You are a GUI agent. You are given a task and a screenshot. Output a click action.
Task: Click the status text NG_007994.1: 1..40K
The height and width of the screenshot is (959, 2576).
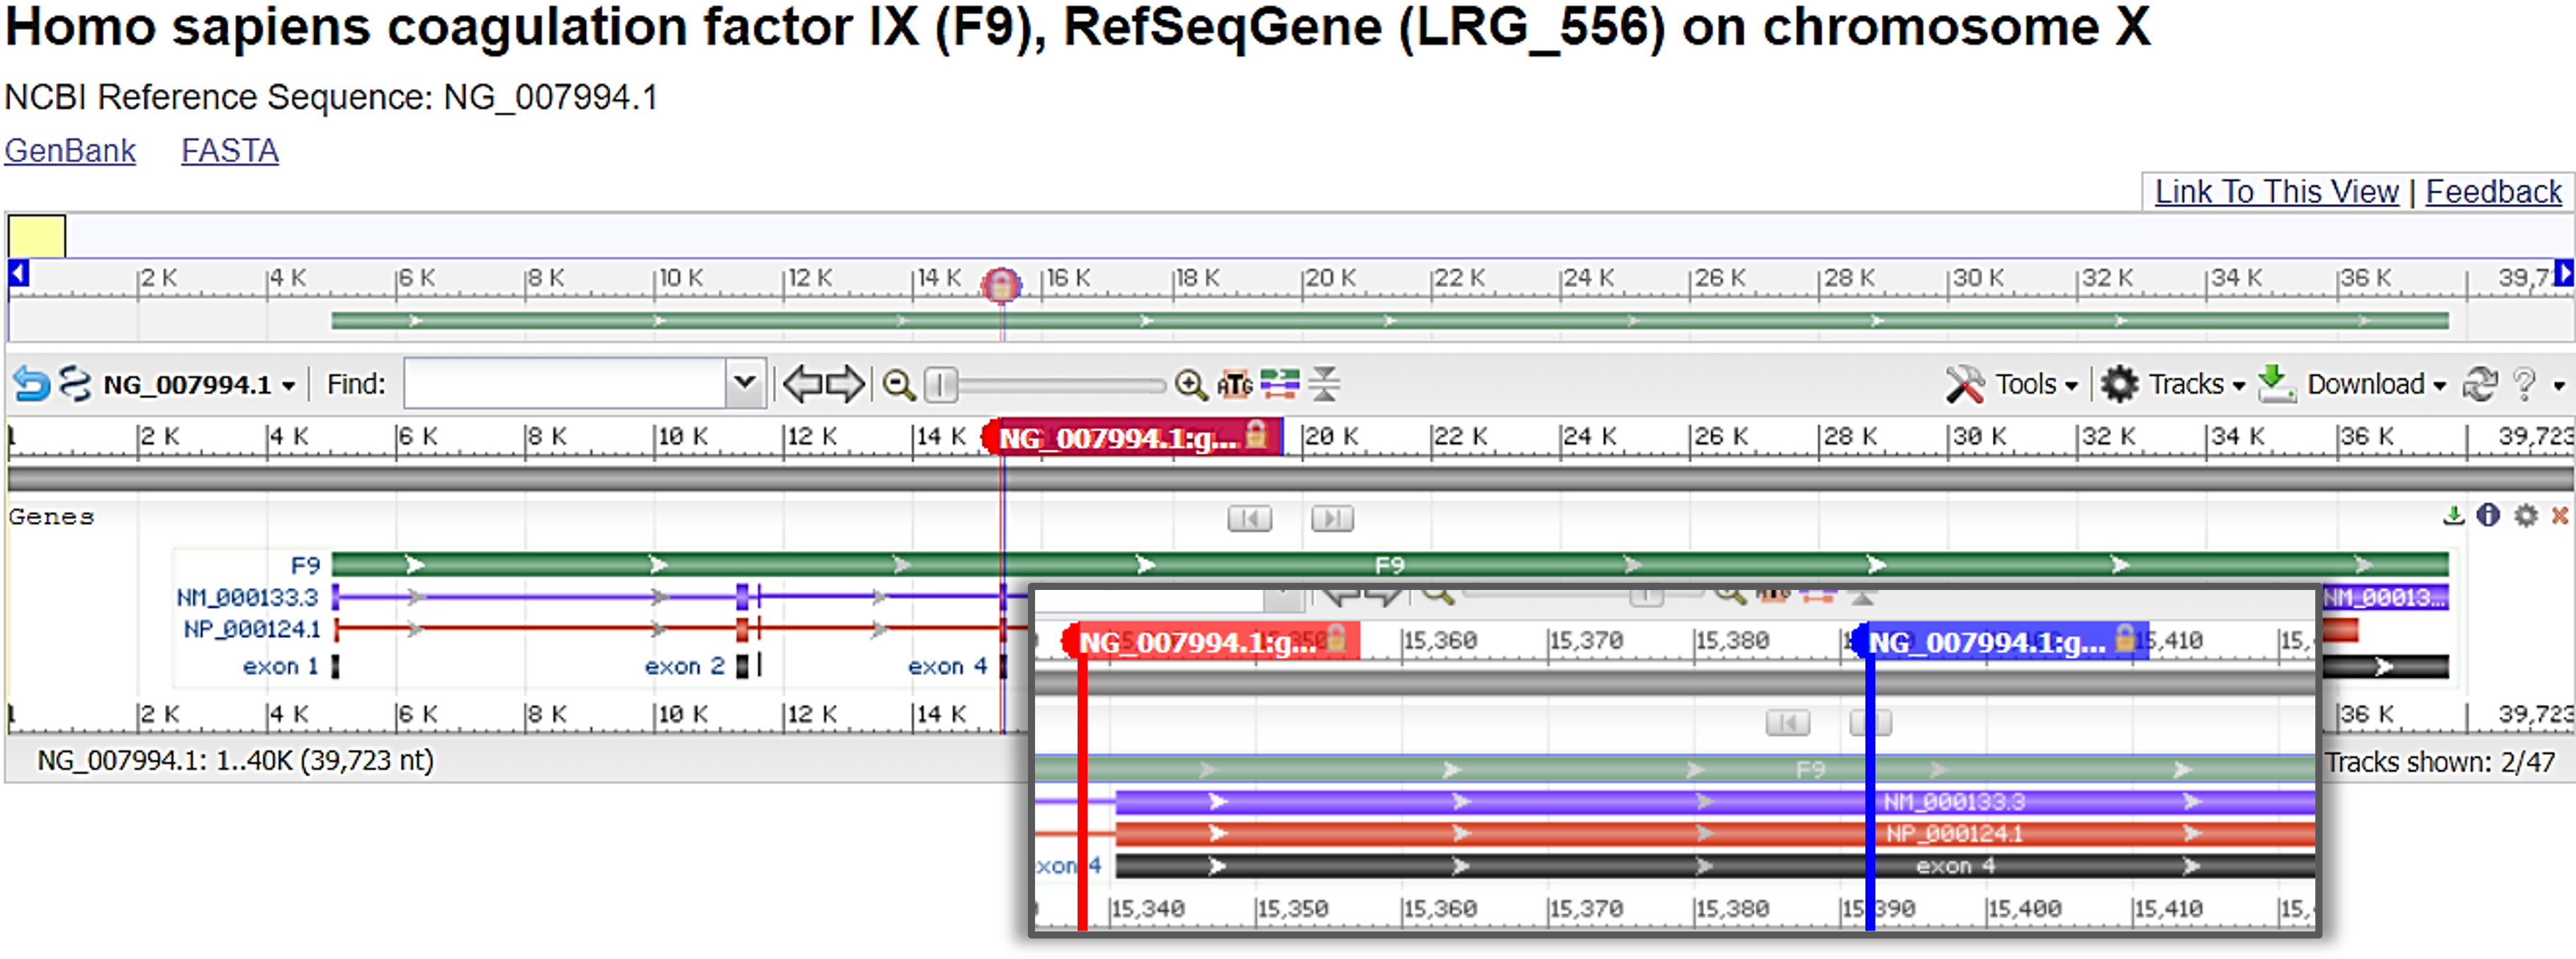(x=236, y=760)
